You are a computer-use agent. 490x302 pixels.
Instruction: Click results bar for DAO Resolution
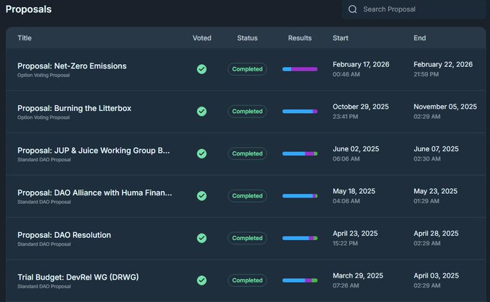click(300, 239)
